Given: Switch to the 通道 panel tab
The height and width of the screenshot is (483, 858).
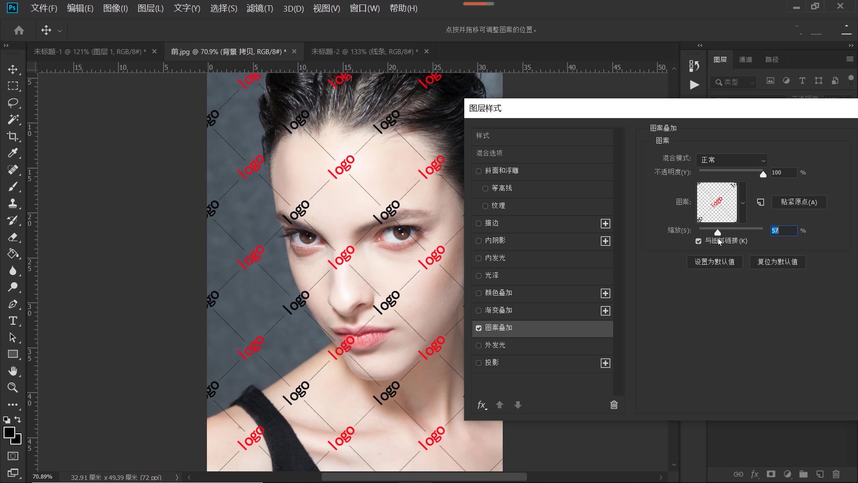Looking at the screenshot, I should (745, 59).
